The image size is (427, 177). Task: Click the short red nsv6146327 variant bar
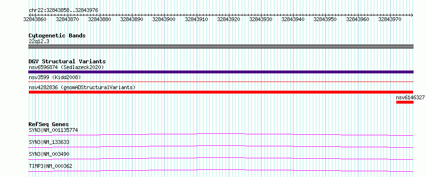(405, 102)
